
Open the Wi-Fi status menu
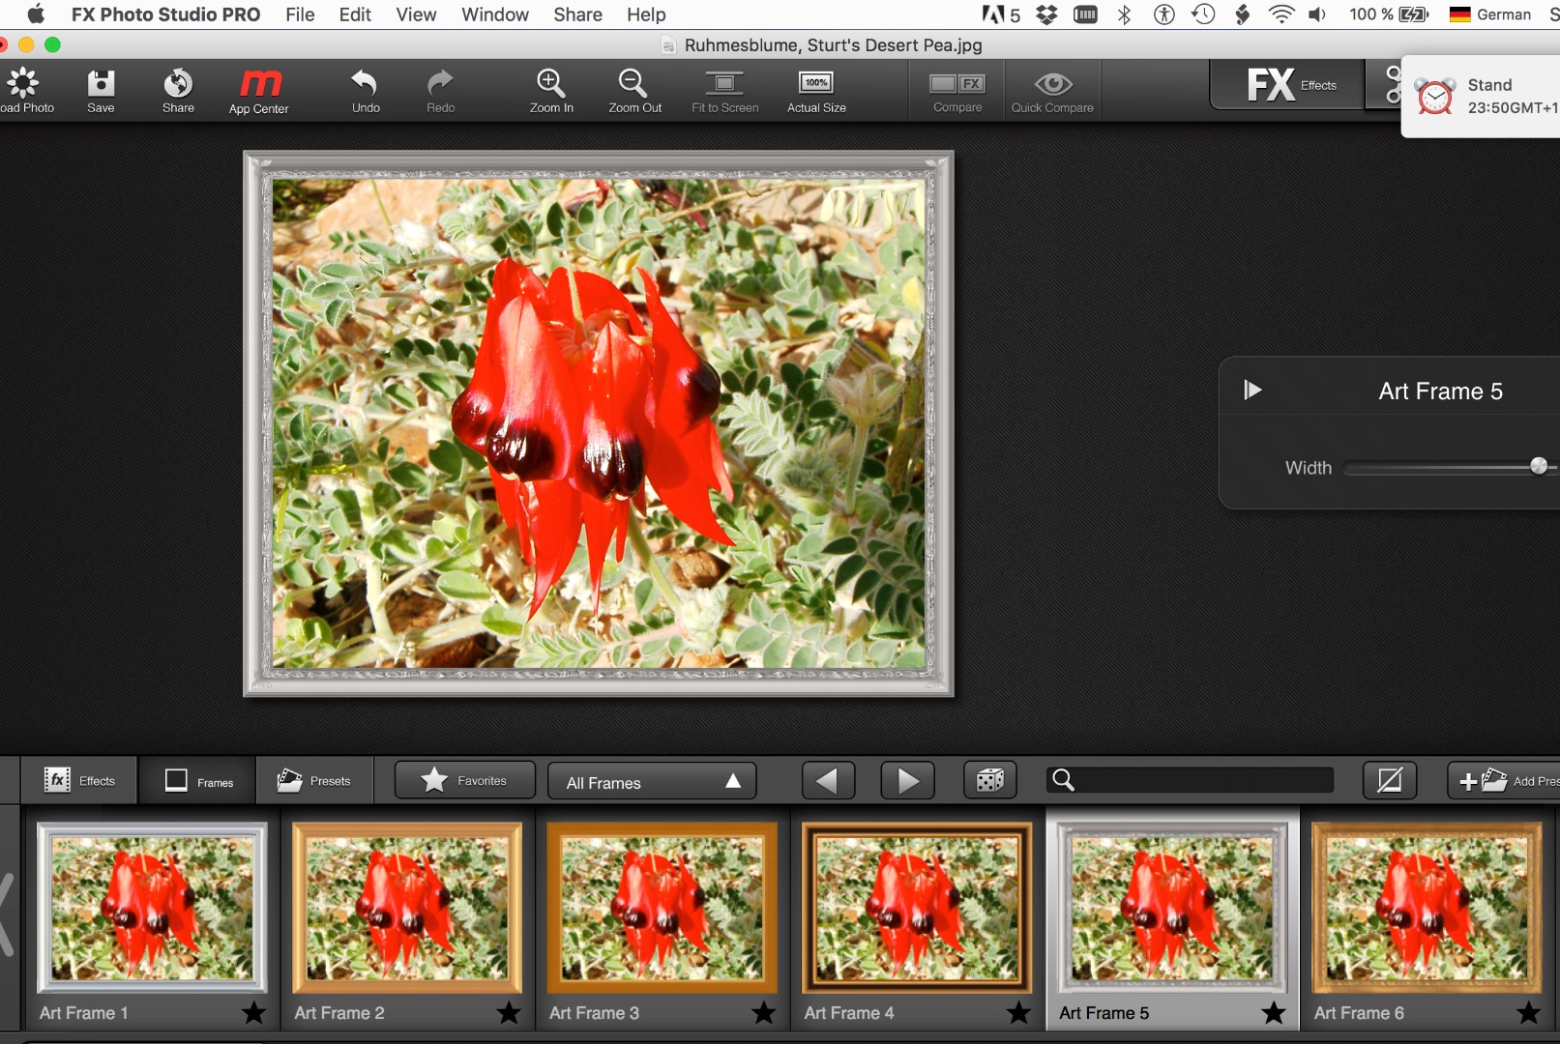(1280, 14)
